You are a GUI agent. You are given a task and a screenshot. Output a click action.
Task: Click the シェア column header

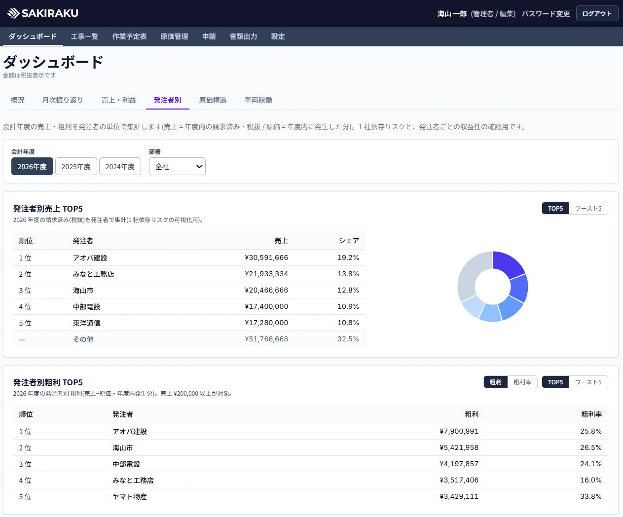click(349, 241)
